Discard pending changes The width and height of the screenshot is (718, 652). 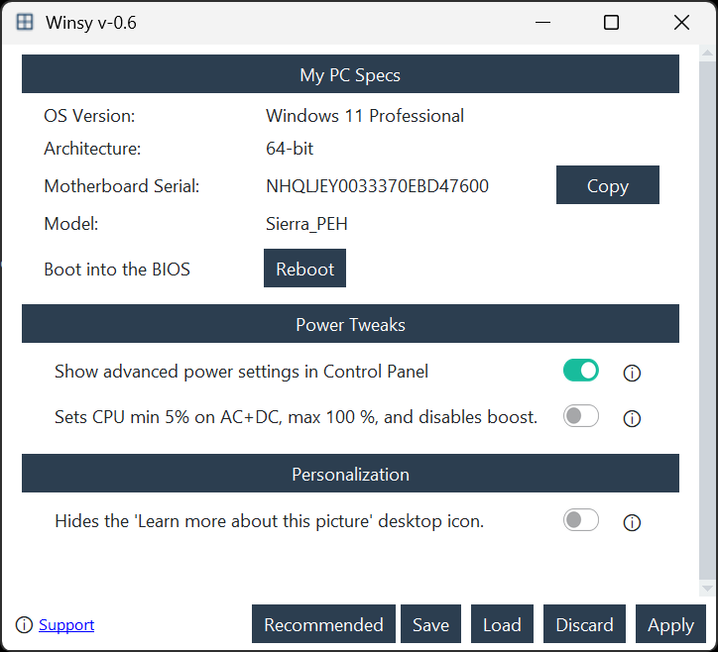coord(584,624)
